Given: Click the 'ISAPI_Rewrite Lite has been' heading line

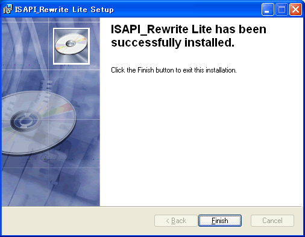Looking at the screenshot, I should coord(189,29).
